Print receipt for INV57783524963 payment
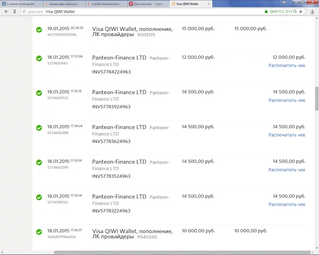 click(x=287, y=170)
